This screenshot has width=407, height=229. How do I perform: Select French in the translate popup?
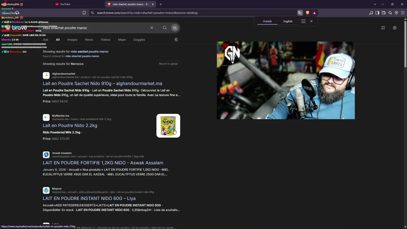[267, 21]
